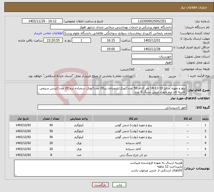This screenshot has height=192, width=214.
Task: Click quantity 20 in row 4
Action: click(x=51, y=143)
